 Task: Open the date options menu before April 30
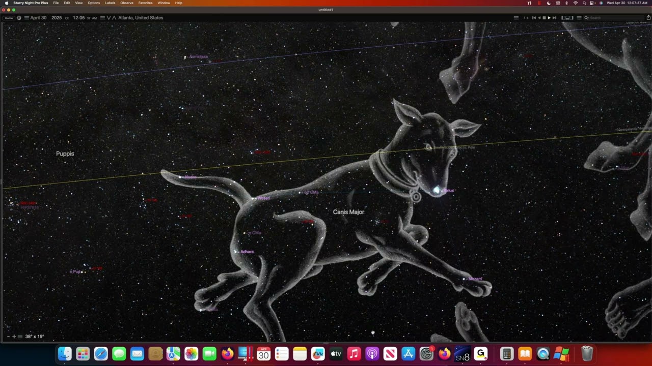[26, 18]
